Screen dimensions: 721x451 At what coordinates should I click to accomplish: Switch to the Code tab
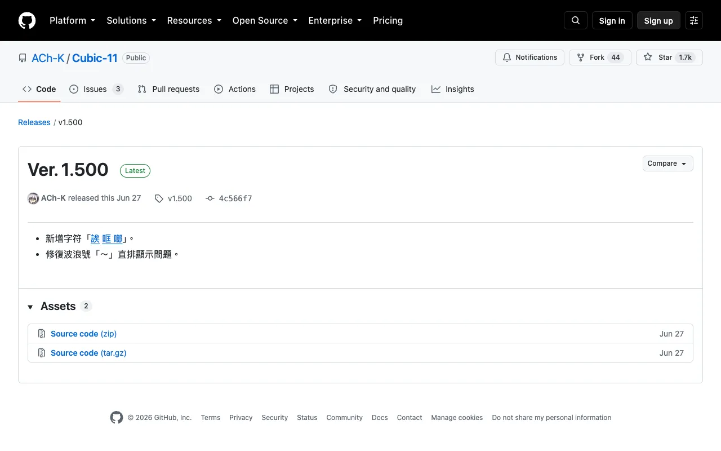[x=39, y=89]
